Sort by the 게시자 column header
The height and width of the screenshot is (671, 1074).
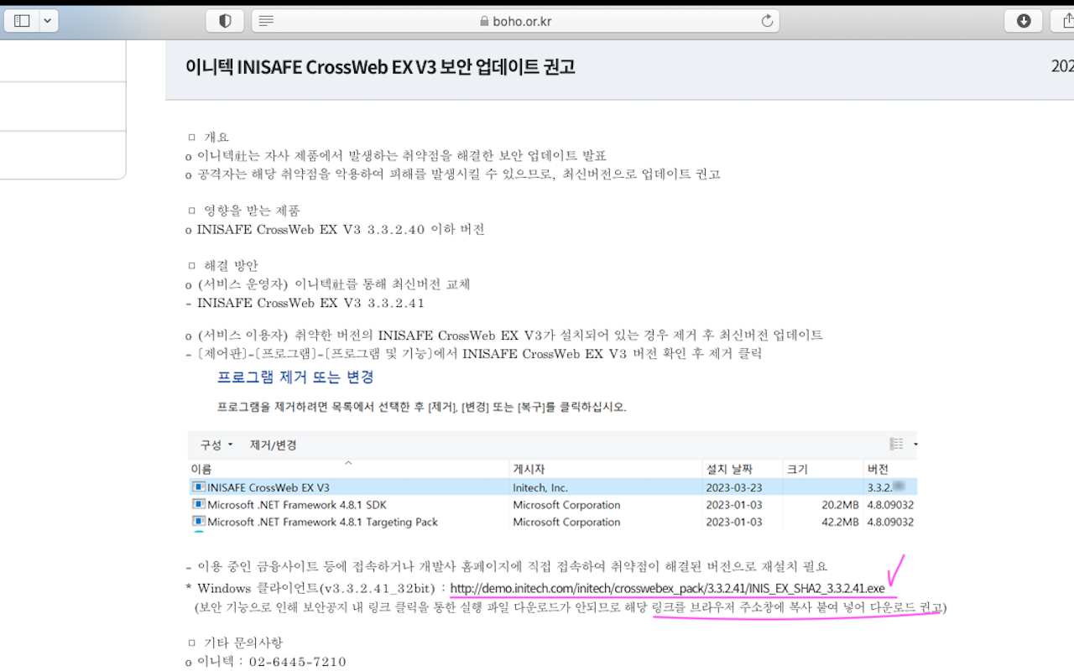[x=529, y=469]
